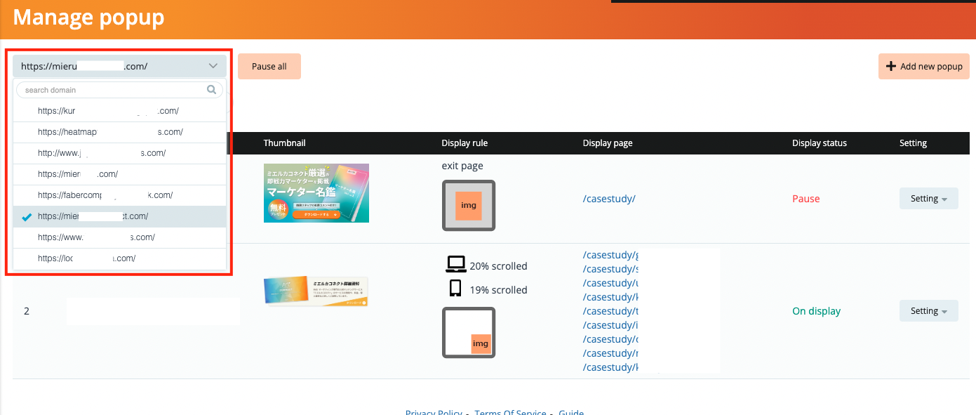
Task: Click the red Pause status label
Action: pos(805,198)
